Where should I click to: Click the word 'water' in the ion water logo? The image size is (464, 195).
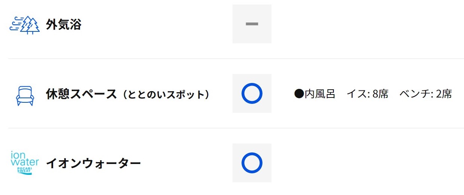(x=25, y=162)
